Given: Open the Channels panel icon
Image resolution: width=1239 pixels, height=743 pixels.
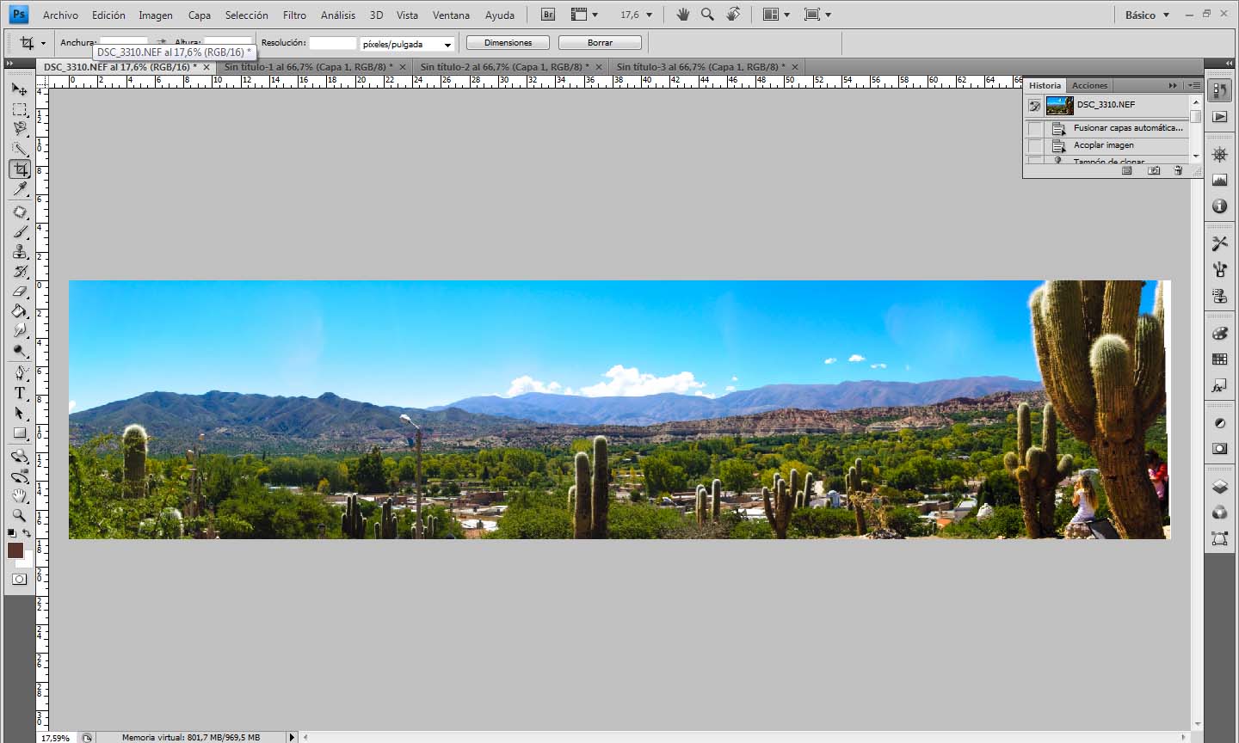Looking at the screenshot, I should tap(1219, 513).
